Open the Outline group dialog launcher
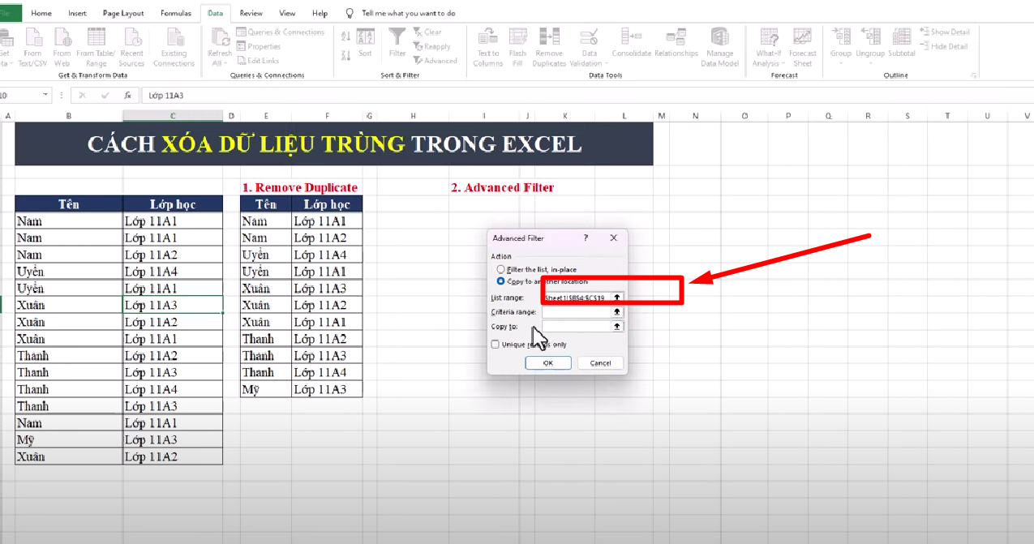This screenshot has width=1034, height=544. click(x=973, y=75)
